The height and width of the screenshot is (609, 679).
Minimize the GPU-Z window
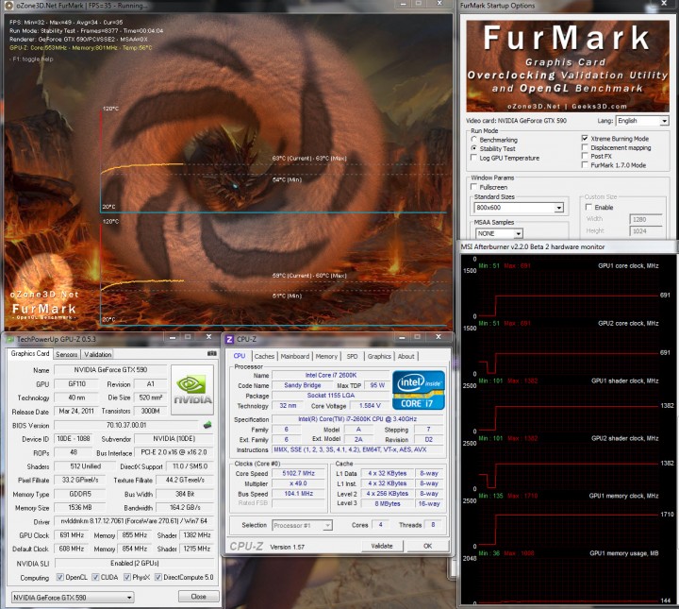click(x=173, y=337)
